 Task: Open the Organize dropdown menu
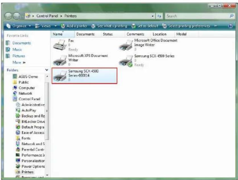tap(19, 26)
